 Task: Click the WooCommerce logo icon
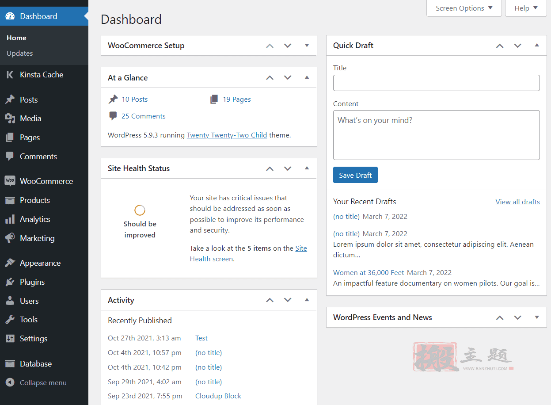point(10,181)
